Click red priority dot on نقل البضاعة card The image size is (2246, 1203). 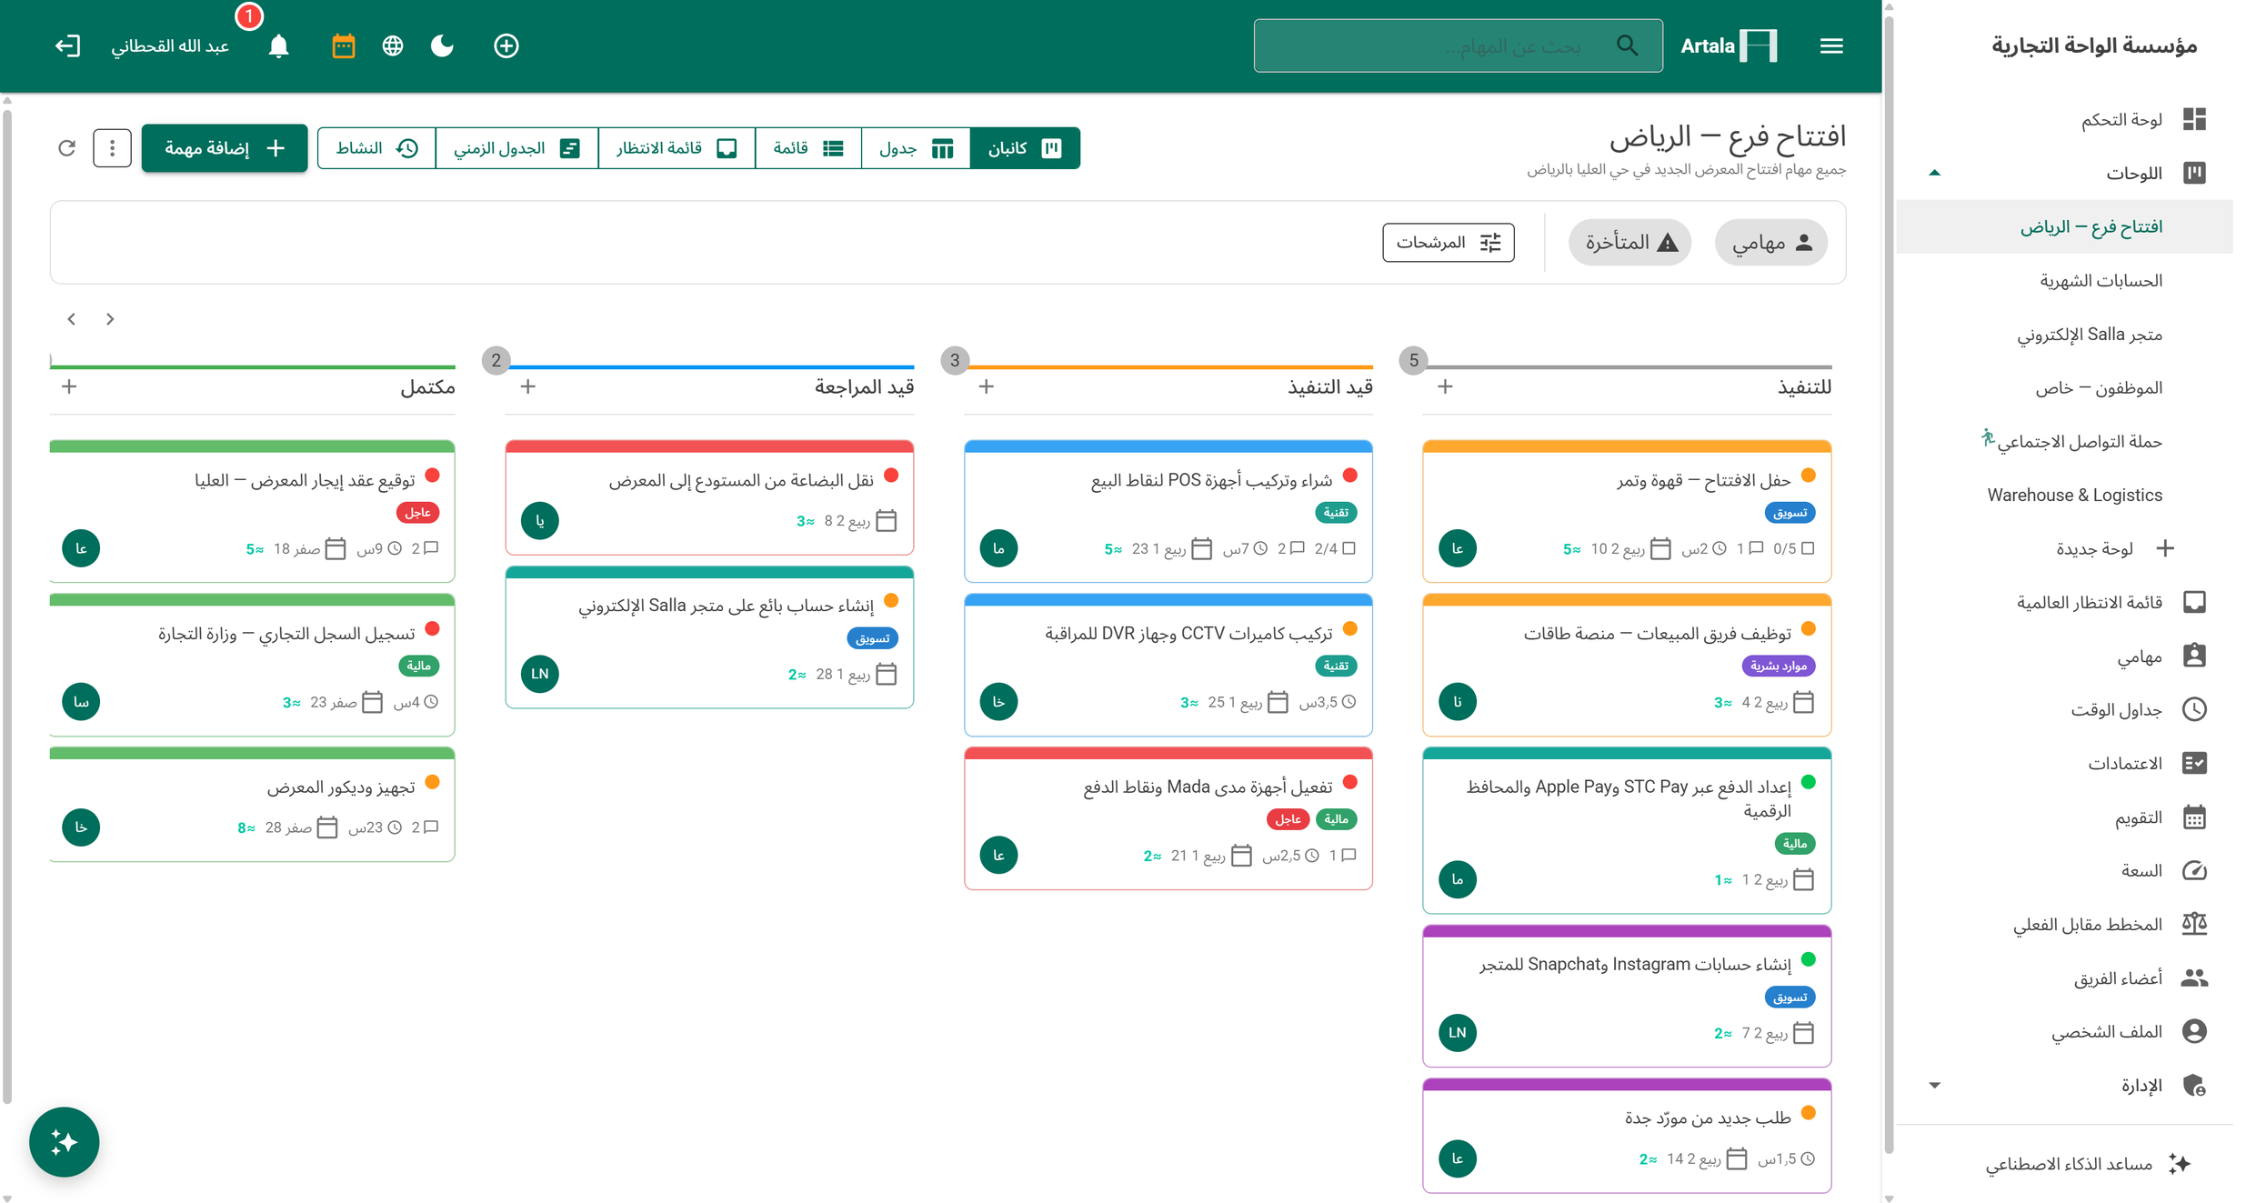coord(890,476)
